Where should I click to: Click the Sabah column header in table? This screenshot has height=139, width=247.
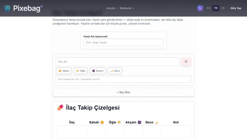(x=97, y=122)
